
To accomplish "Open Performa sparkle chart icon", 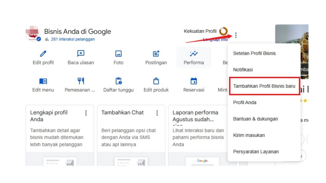I will click(194, 54).
